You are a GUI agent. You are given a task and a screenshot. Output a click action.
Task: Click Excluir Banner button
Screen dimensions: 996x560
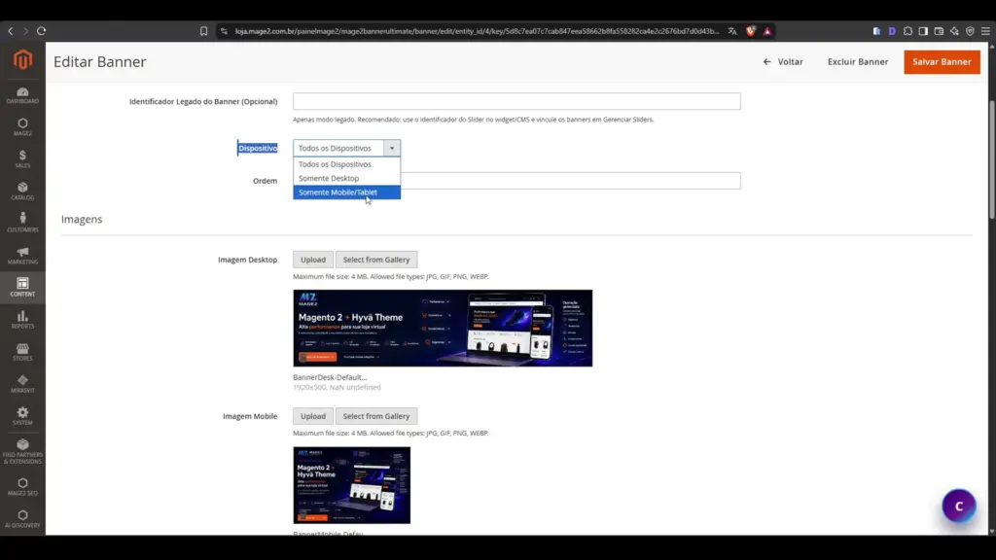pyautogui.click(x=858, y=61)
